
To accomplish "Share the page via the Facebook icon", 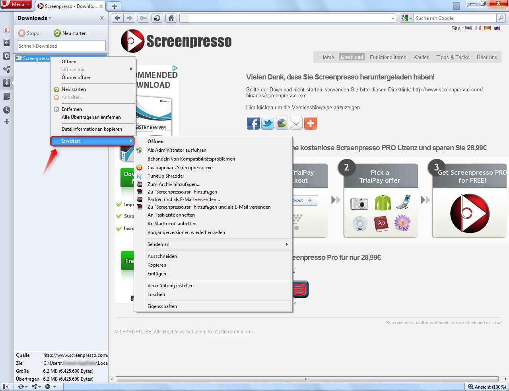I will click(x=253, y=123).
